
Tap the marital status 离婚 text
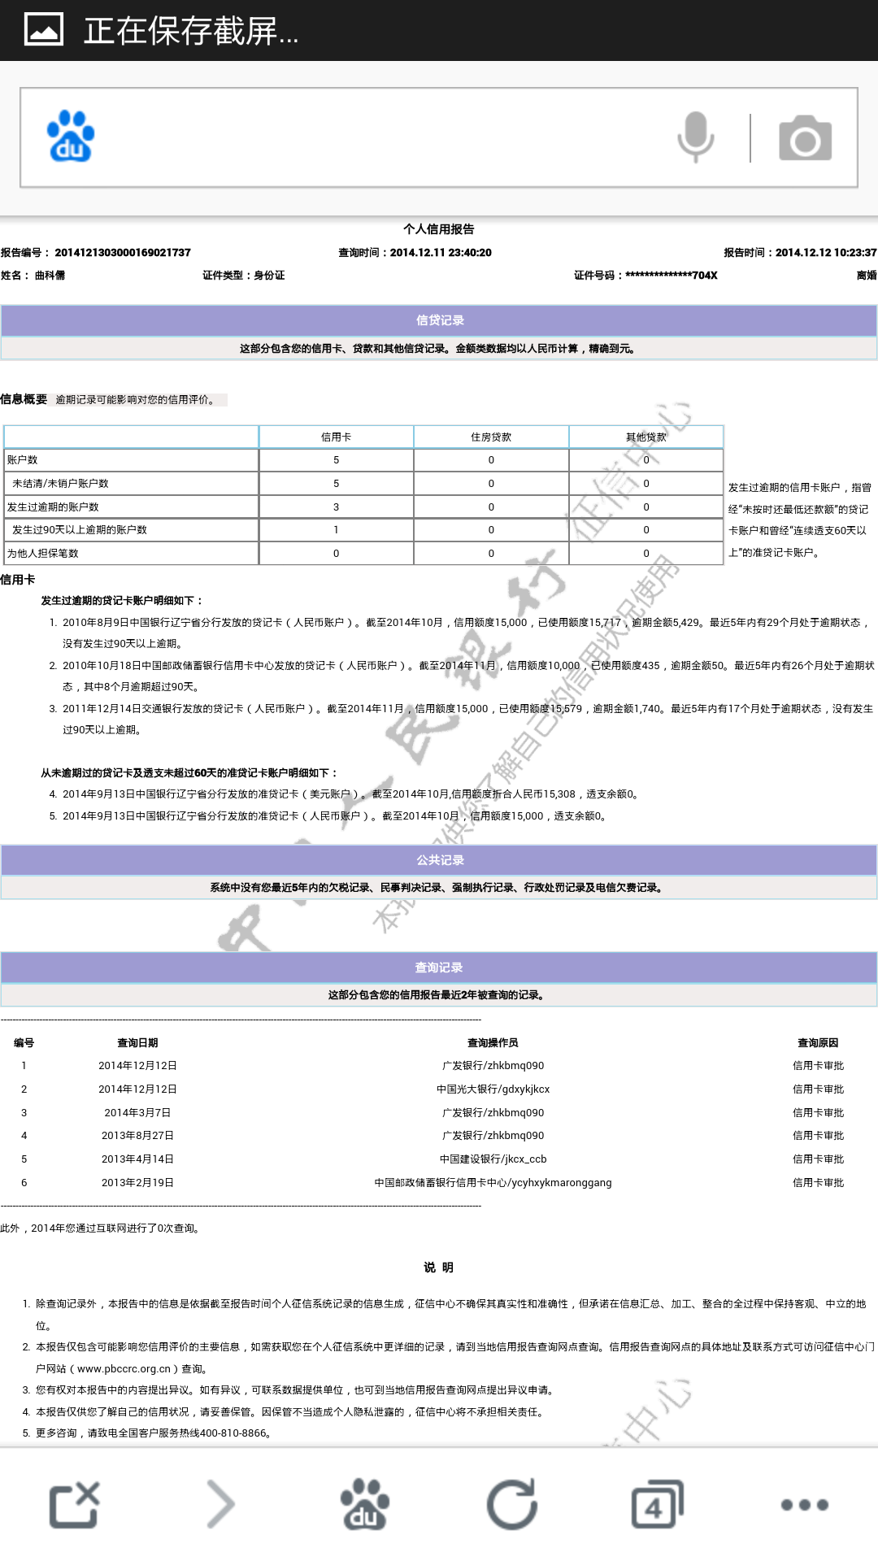pos(867,276)
